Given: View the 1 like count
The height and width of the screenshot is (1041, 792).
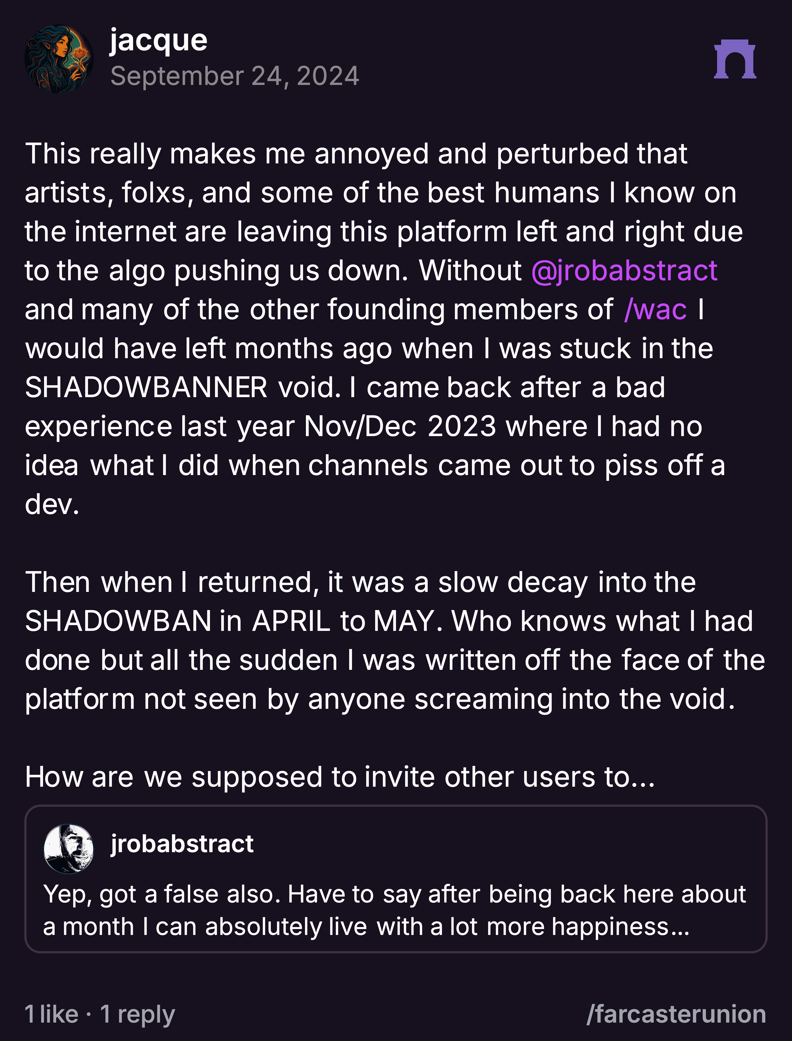Looking at the screenshot, I should click(x=51, y=1014).
